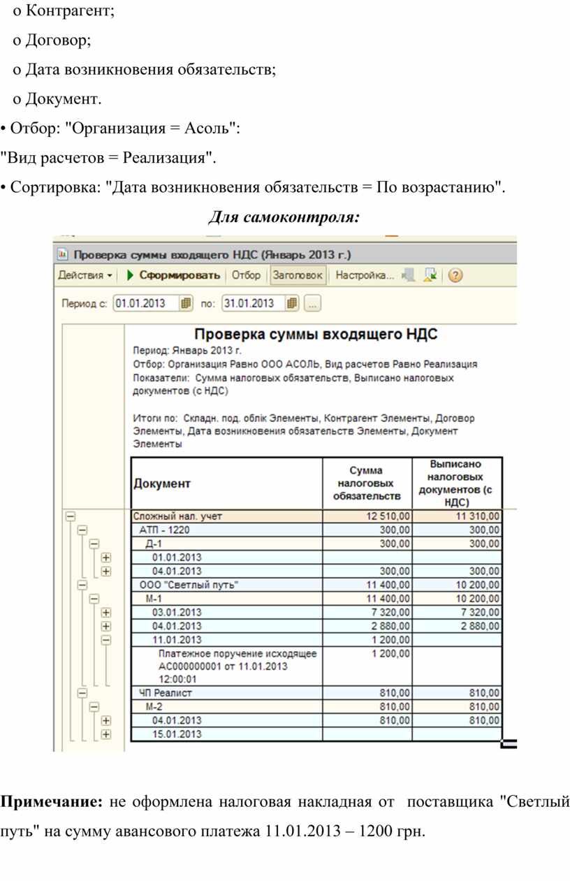Screen dimensions: 570x881
Task: Open the Действия dropdown menu
Action: [85, 275]
